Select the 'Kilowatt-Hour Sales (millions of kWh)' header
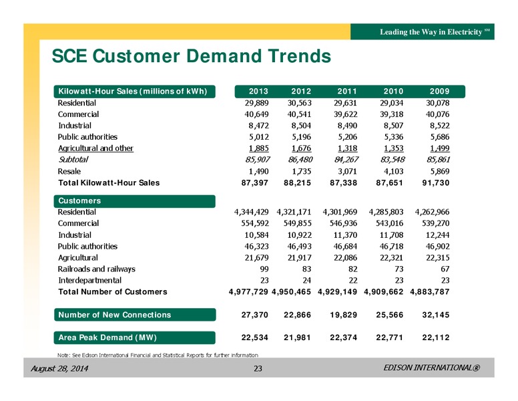The height and width of the screenshot is (401, 518). [134, 92]
